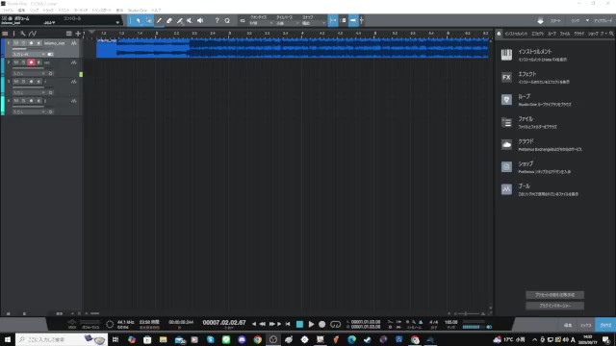
Task: Mute track 1 with the M button
Action: [x=16, y=43]
